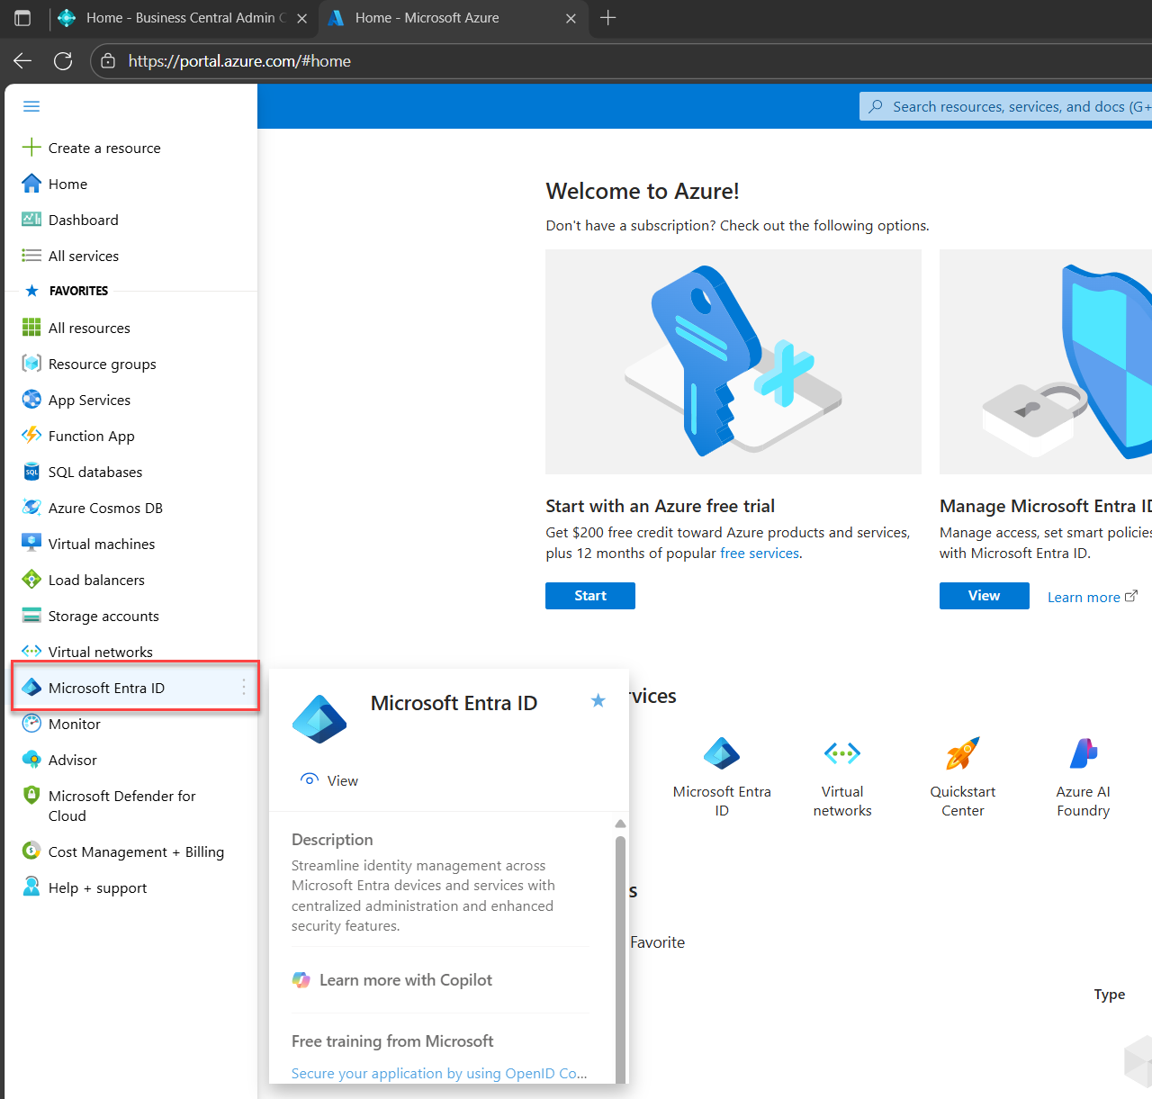
Task: Open the Dashboard chart icon
Action: tap(31, 220)
